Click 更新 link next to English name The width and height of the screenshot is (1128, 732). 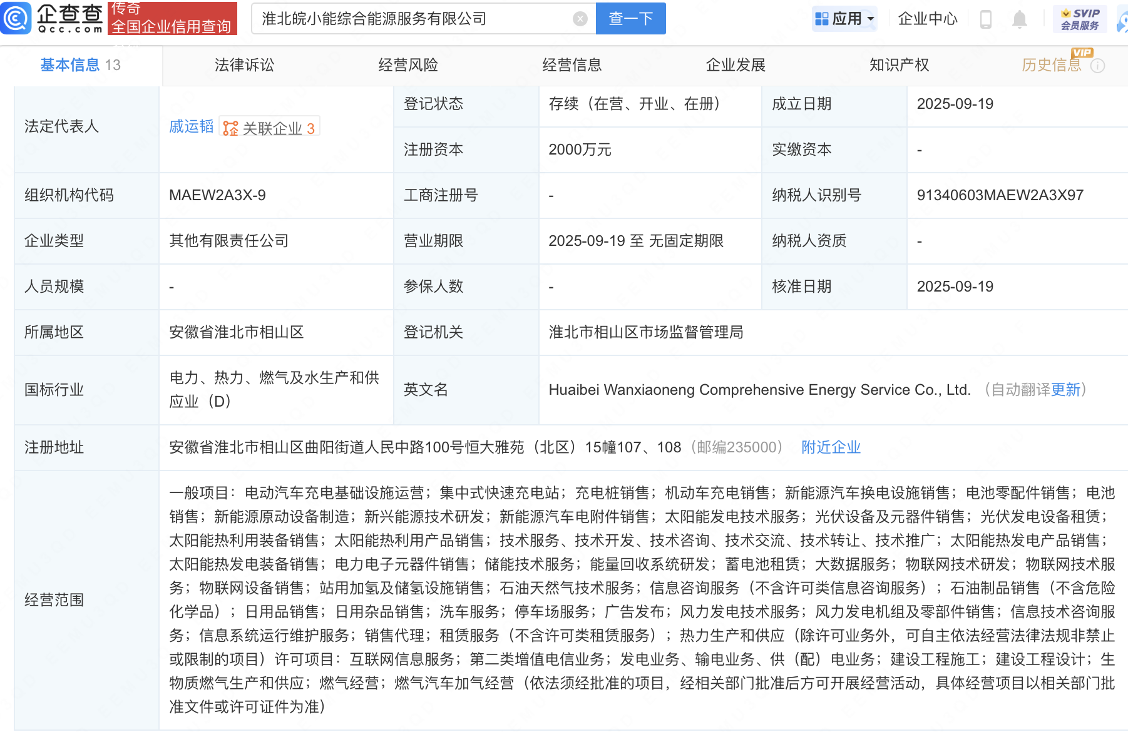(1065, 390)
